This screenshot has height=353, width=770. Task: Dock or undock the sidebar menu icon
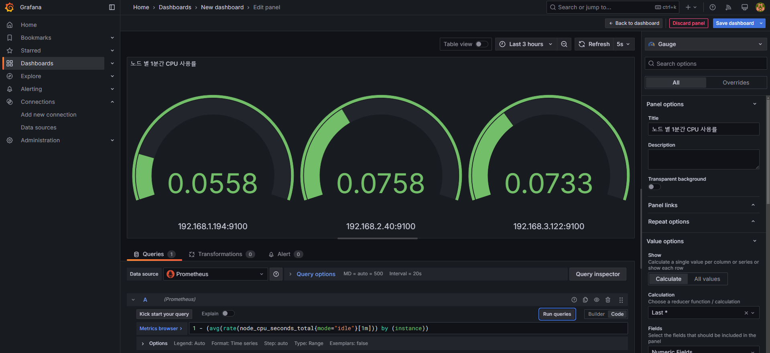tap(112, 7)
